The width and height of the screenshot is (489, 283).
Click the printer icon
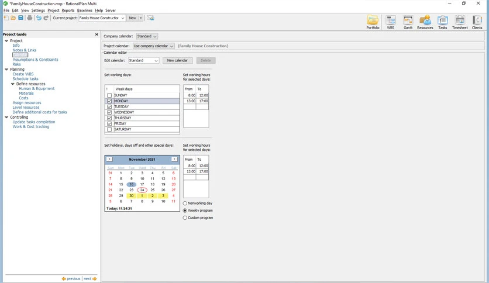[x=30, y=18]
